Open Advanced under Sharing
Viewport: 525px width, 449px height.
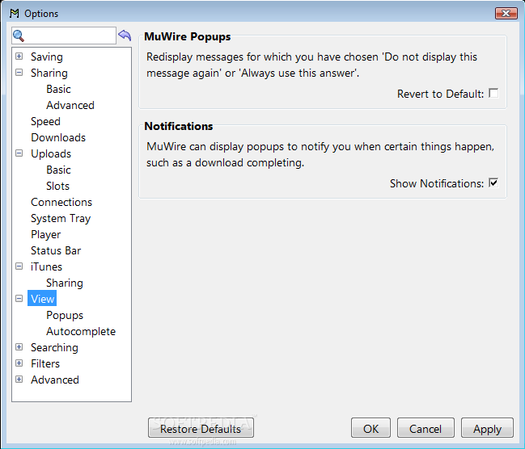click(x=70, y=105)
